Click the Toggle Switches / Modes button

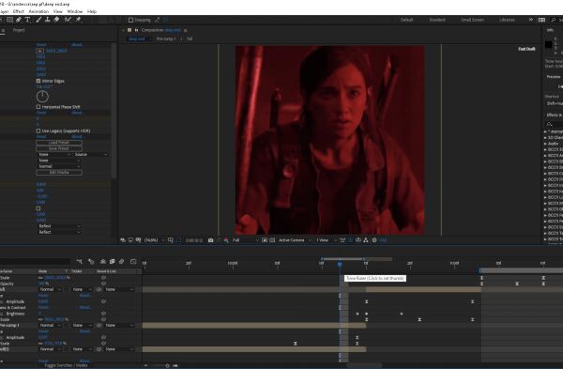click(66, 365)
